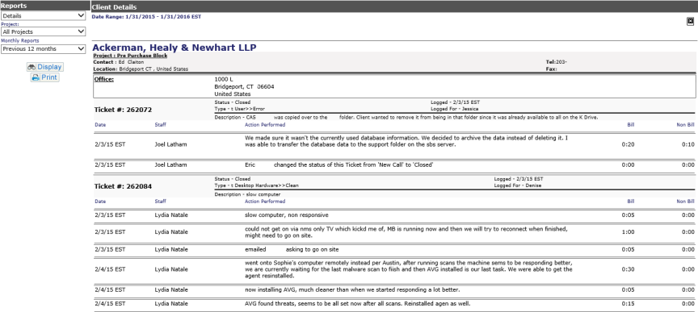Click the Tel:203- text
698x312 pixels.
557,62
